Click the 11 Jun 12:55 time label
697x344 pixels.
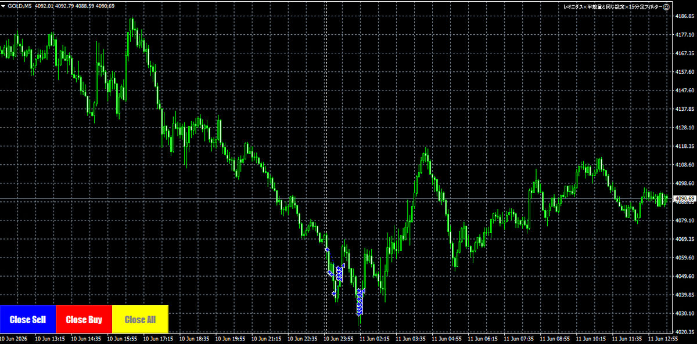[662, 339]
